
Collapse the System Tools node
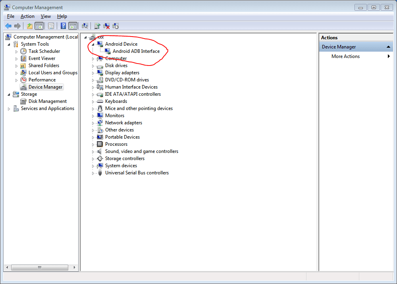click(9, 44)
